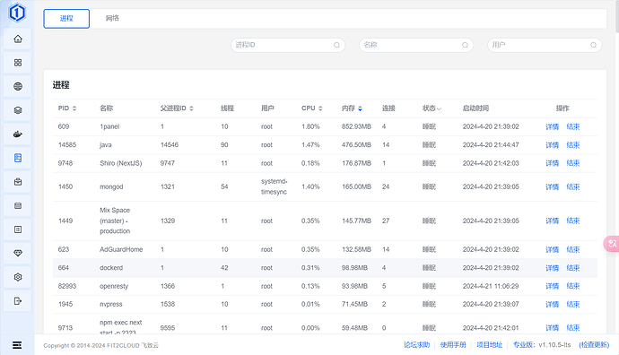This screenshot has height=355, width=619.
Task: Open the home icon in sidebar
Action: tap(18, 39)
